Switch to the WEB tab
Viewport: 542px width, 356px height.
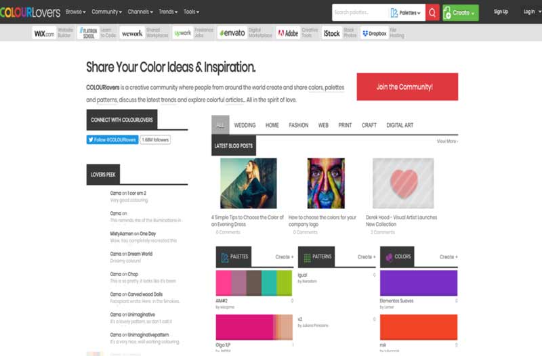click(x=323, y=125)
